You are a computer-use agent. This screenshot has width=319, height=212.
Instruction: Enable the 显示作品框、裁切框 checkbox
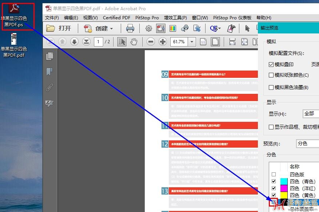[x=271, y=127]
